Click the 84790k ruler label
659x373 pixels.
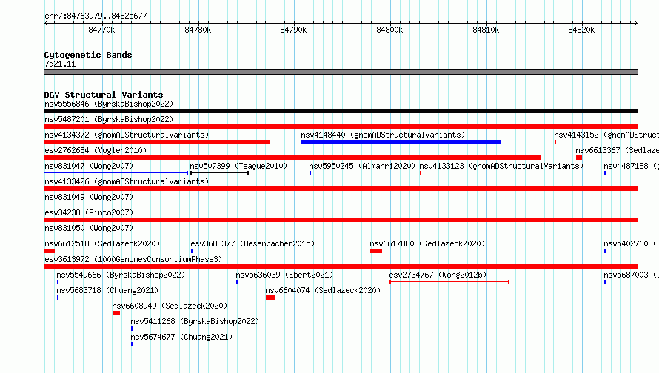point(293,30)
